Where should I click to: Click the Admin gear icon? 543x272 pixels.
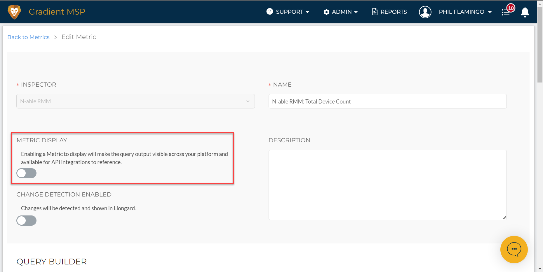click(x=326, y=12)
